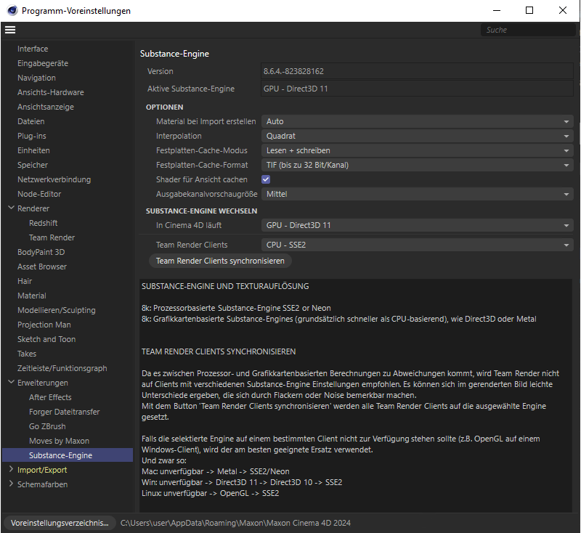
Task: Select After Effects under Erweiterungen
Action: (50, 397)
